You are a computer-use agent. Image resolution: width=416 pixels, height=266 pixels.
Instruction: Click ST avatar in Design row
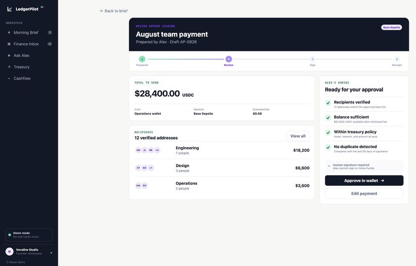coord(138,168)
